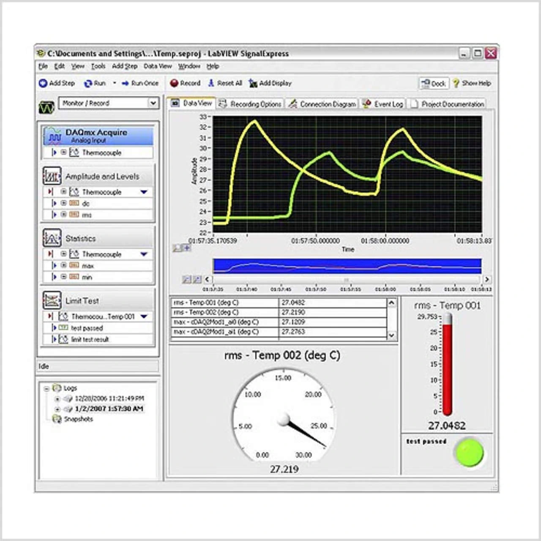
Task: Click the first overview zoom icon beside the scroll bar
Action: click(186, 279)
